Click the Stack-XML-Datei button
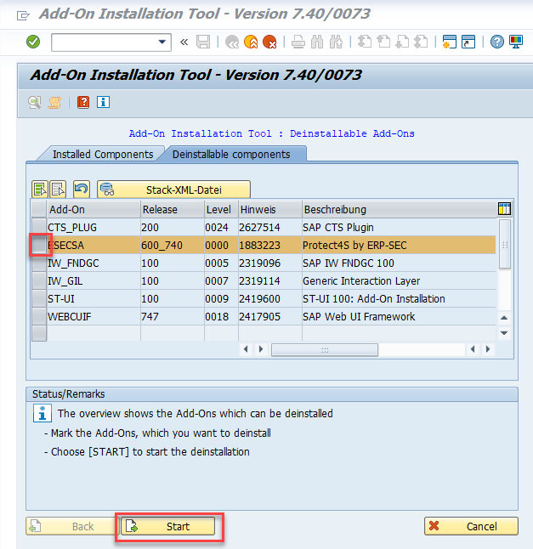This screenshot has height=549, width=533. (174, 189)
